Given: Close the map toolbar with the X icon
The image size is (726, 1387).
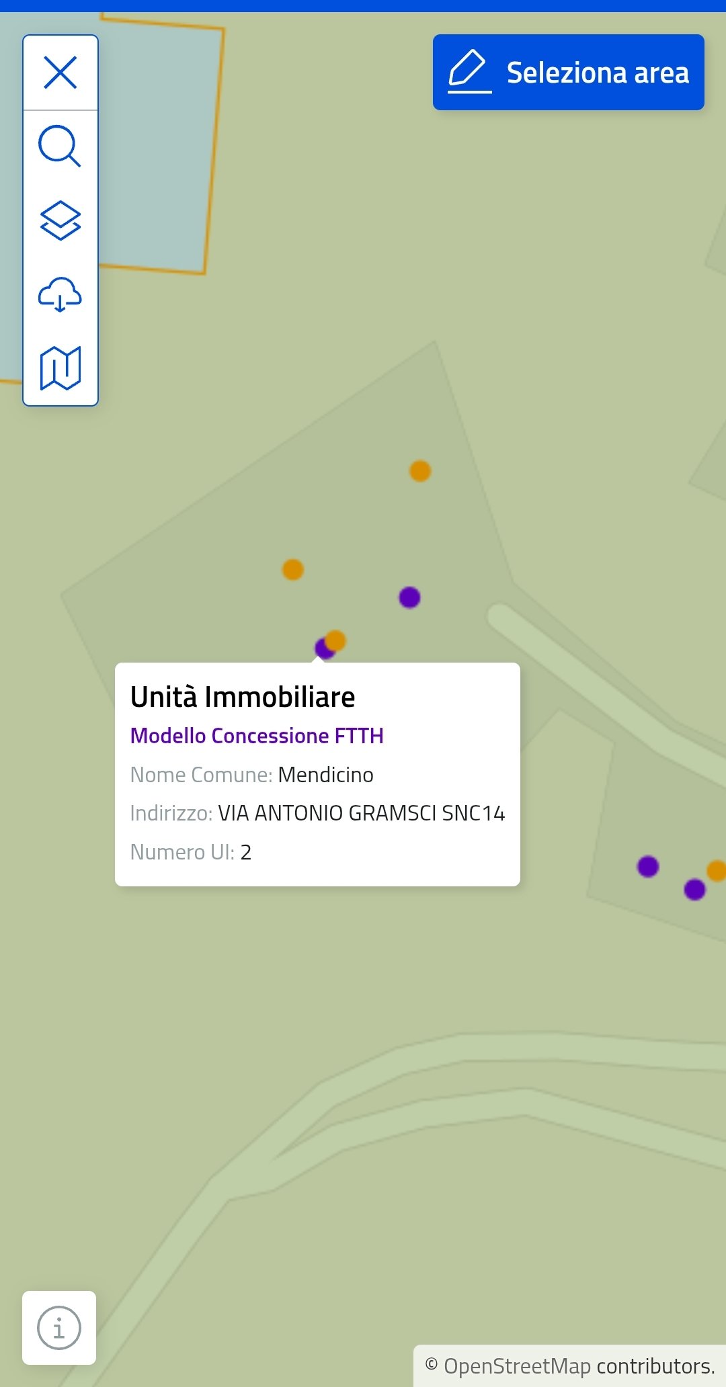Looking at the screenshot, I should (x=61, y=73).
